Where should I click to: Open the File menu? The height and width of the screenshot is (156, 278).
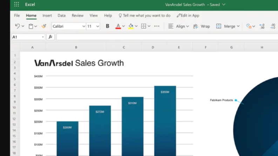coord(17,15)
